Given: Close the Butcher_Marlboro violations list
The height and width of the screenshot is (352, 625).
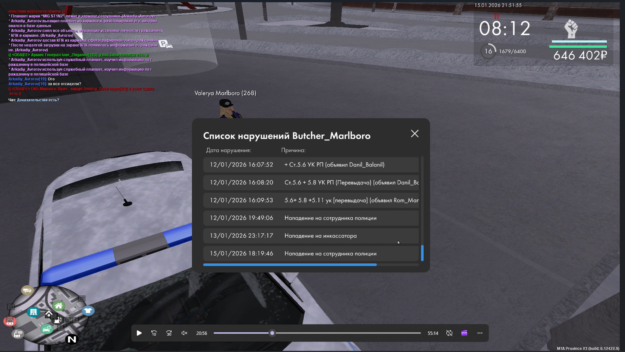Looking at the screenshot, I should click(415, 134).
